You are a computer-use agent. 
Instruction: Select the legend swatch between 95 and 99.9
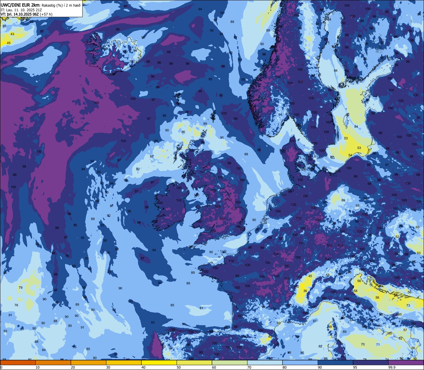tap(371, 362)
